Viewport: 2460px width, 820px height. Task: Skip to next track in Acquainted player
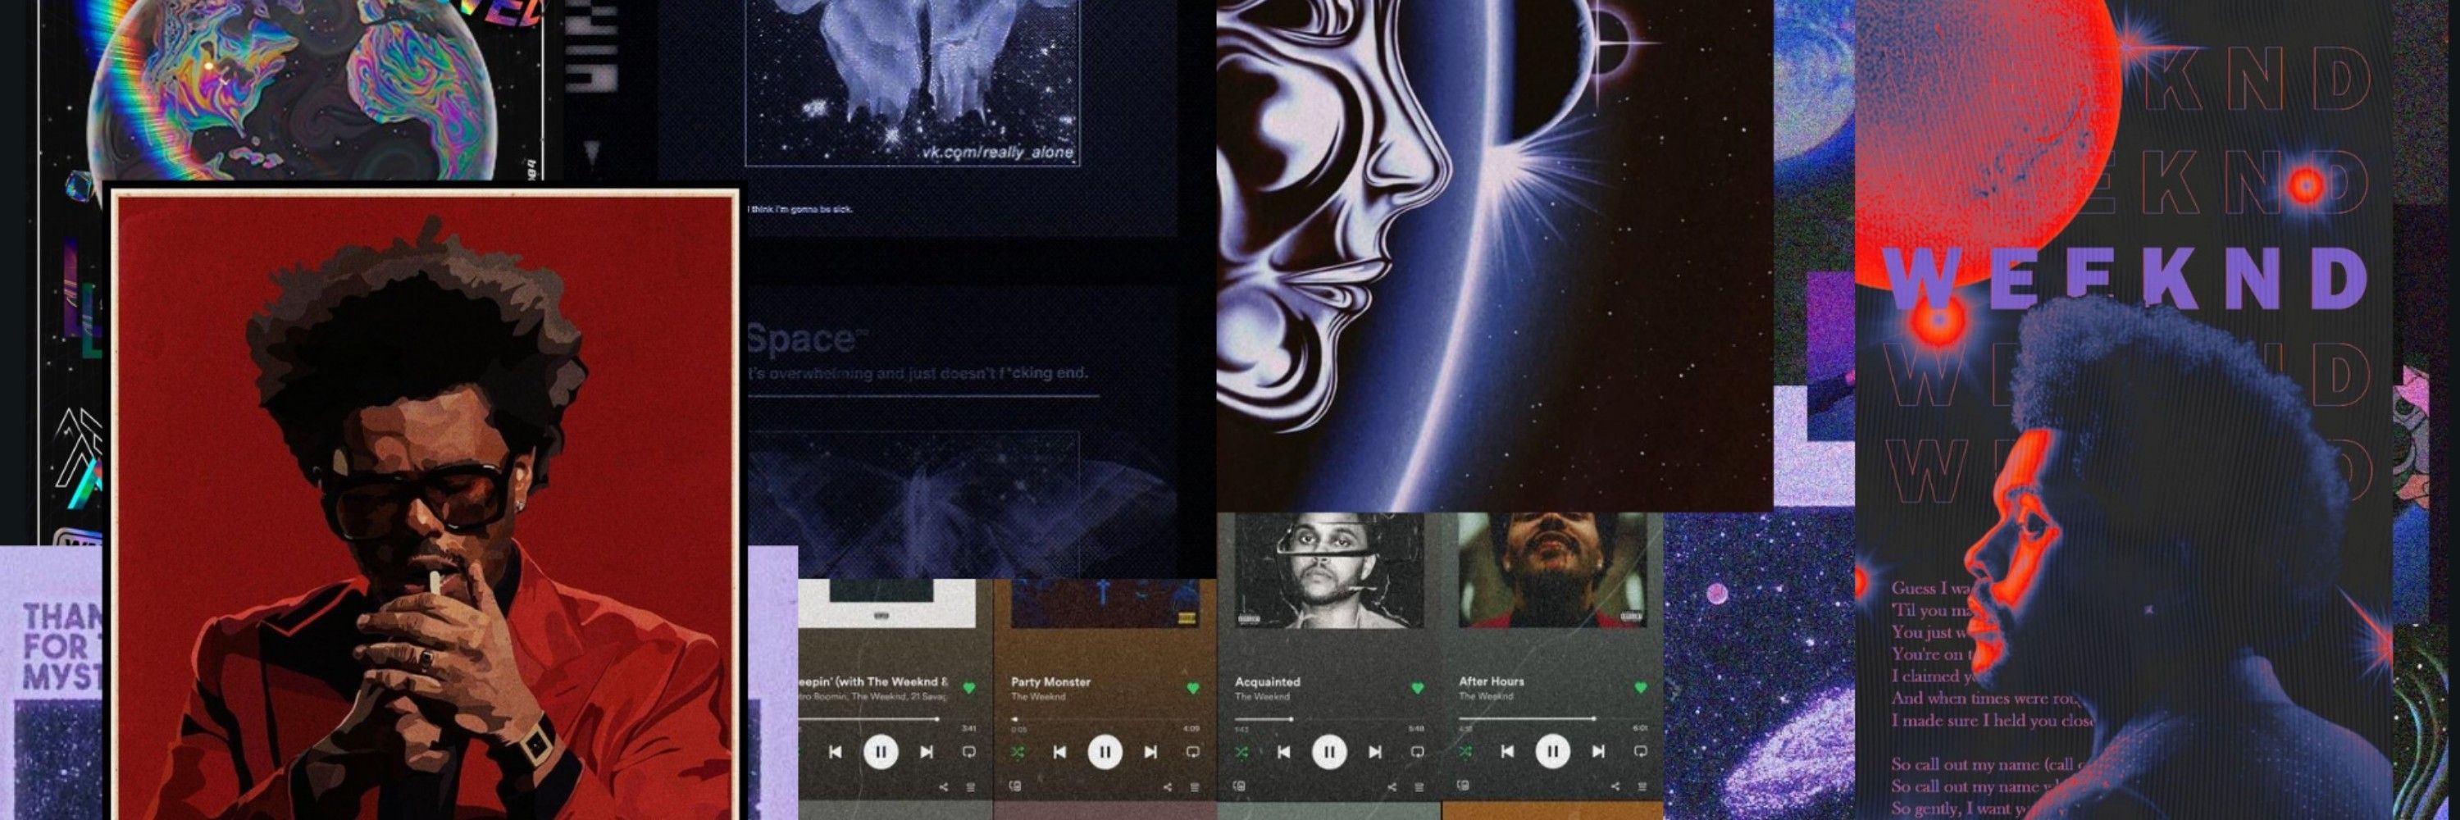(1375, 752)
